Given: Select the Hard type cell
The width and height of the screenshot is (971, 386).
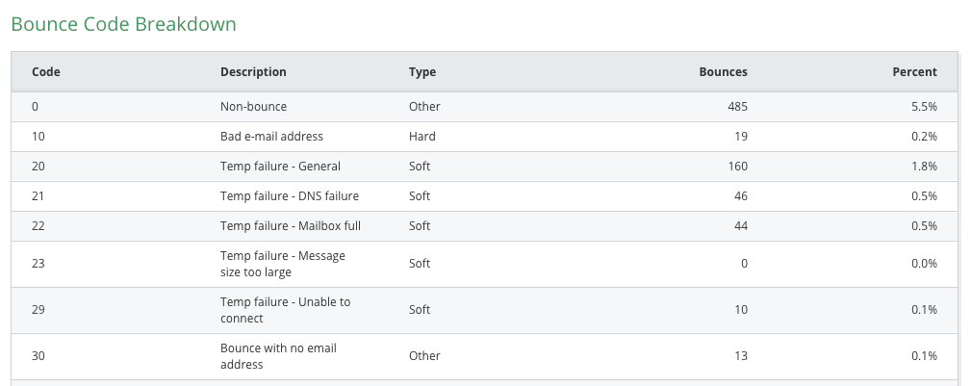Looking at the screenshot, I should 422,137.
